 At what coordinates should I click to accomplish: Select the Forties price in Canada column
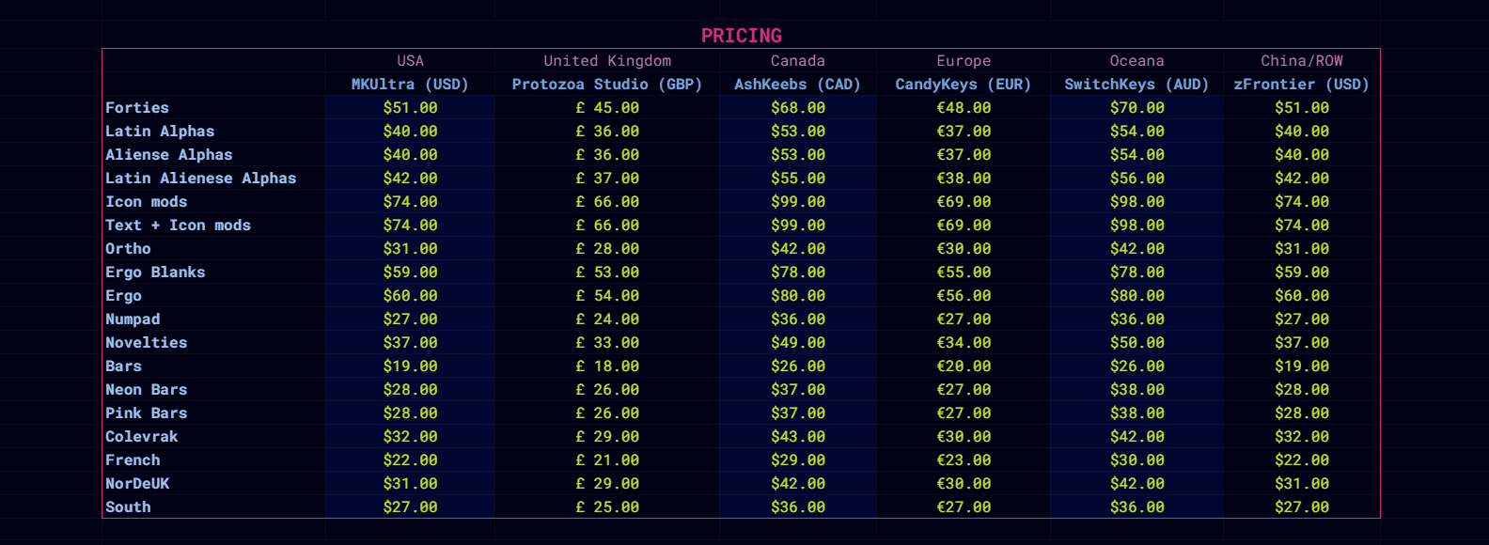pyautogui.click(x=797, y=108)
